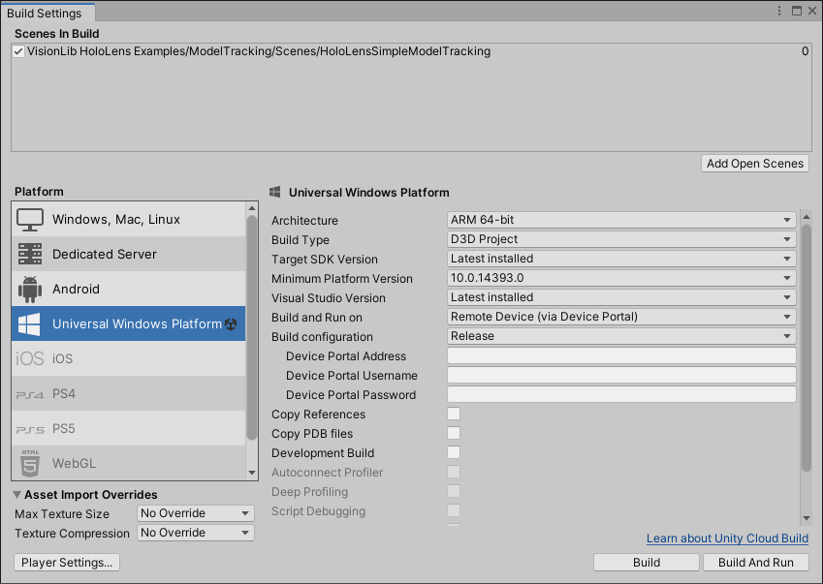This screenshot has height=584, width=823.
Task: Click the Unity logo beside Universal Windows Platform
Action: [231, 324]
